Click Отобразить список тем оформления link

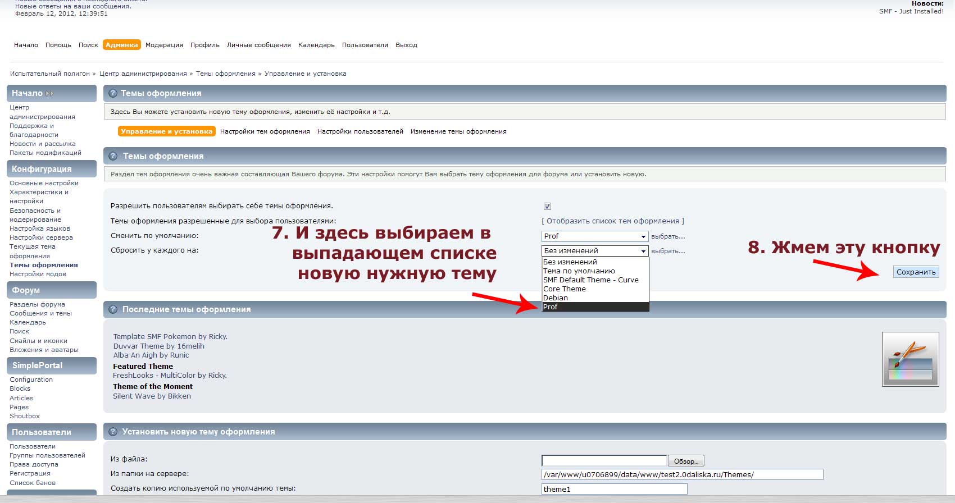(x=613, y=221)
